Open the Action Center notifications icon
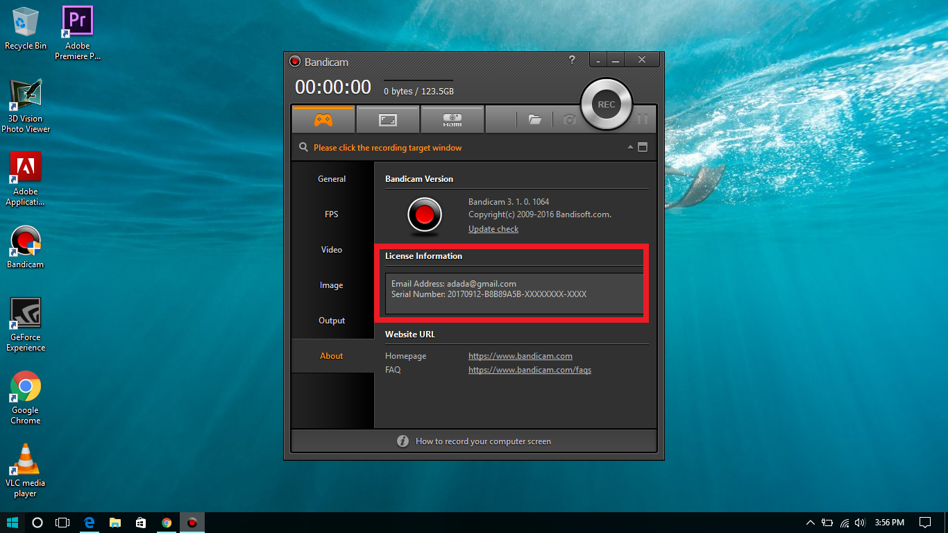The height and width of the screenshot is (533, 948). pyautogui.click(x=925, y=523)
